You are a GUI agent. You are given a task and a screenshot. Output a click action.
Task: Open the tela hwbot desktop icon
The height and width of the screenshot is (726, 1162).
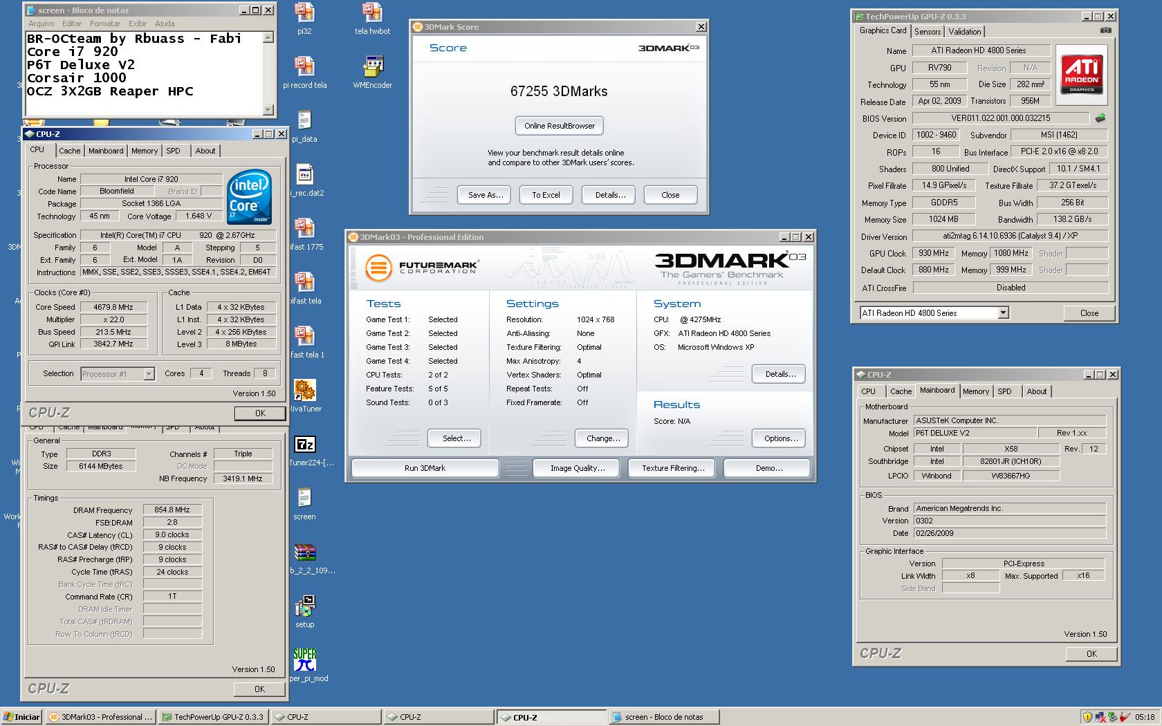(372, 12)
